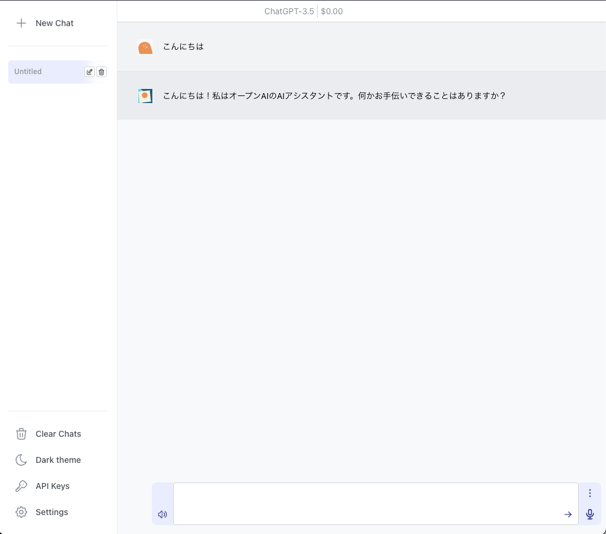Click the user avatar beside こんにちは
This screenshot has height=534, width=606.
tap(145, 47)
